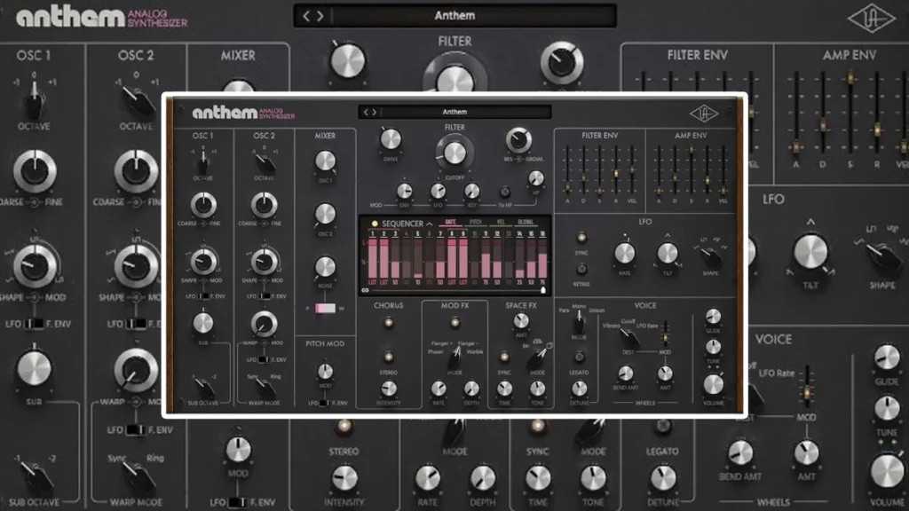Click the previous preset arrow in framed panel
This screenshot has width=909, height=511.
click(366, 112)
